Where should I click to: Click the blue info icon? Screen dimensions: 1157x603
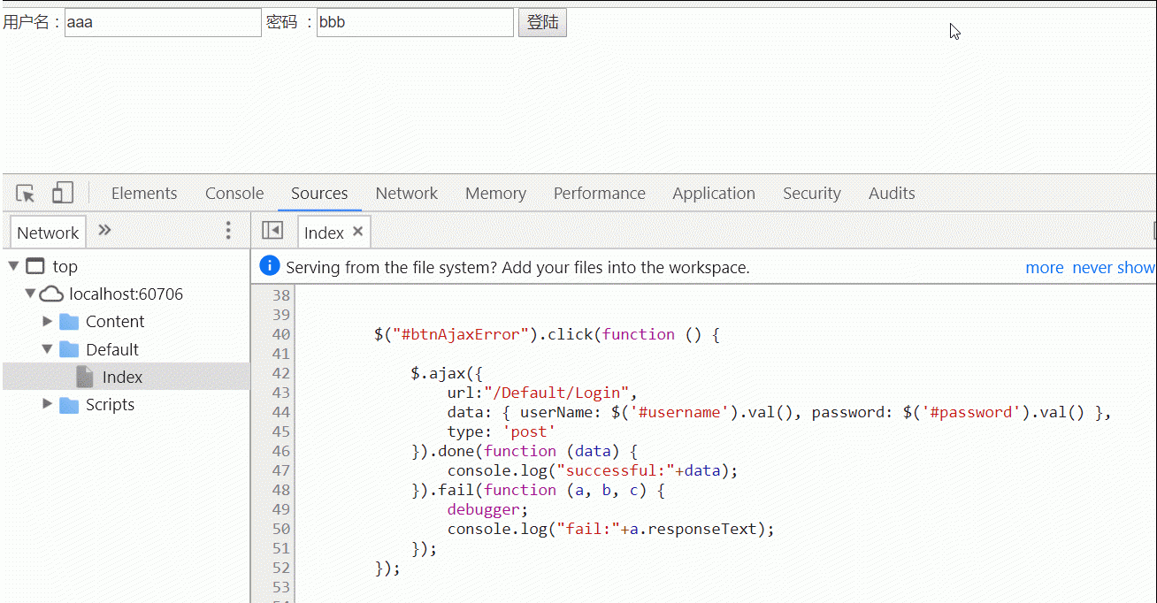pos(270,266)
